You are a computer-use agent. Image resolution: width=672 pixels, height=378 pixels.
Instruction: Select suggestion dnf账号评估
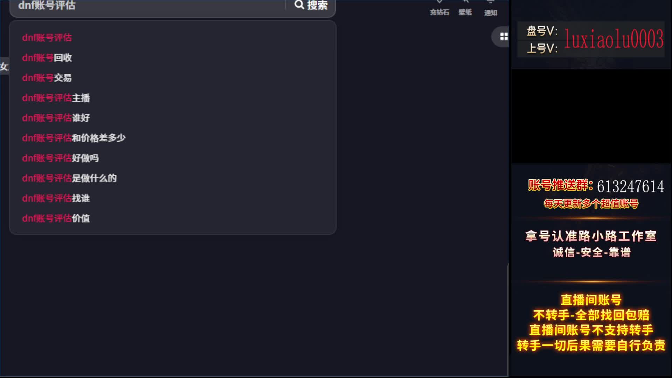pos(47,37)
